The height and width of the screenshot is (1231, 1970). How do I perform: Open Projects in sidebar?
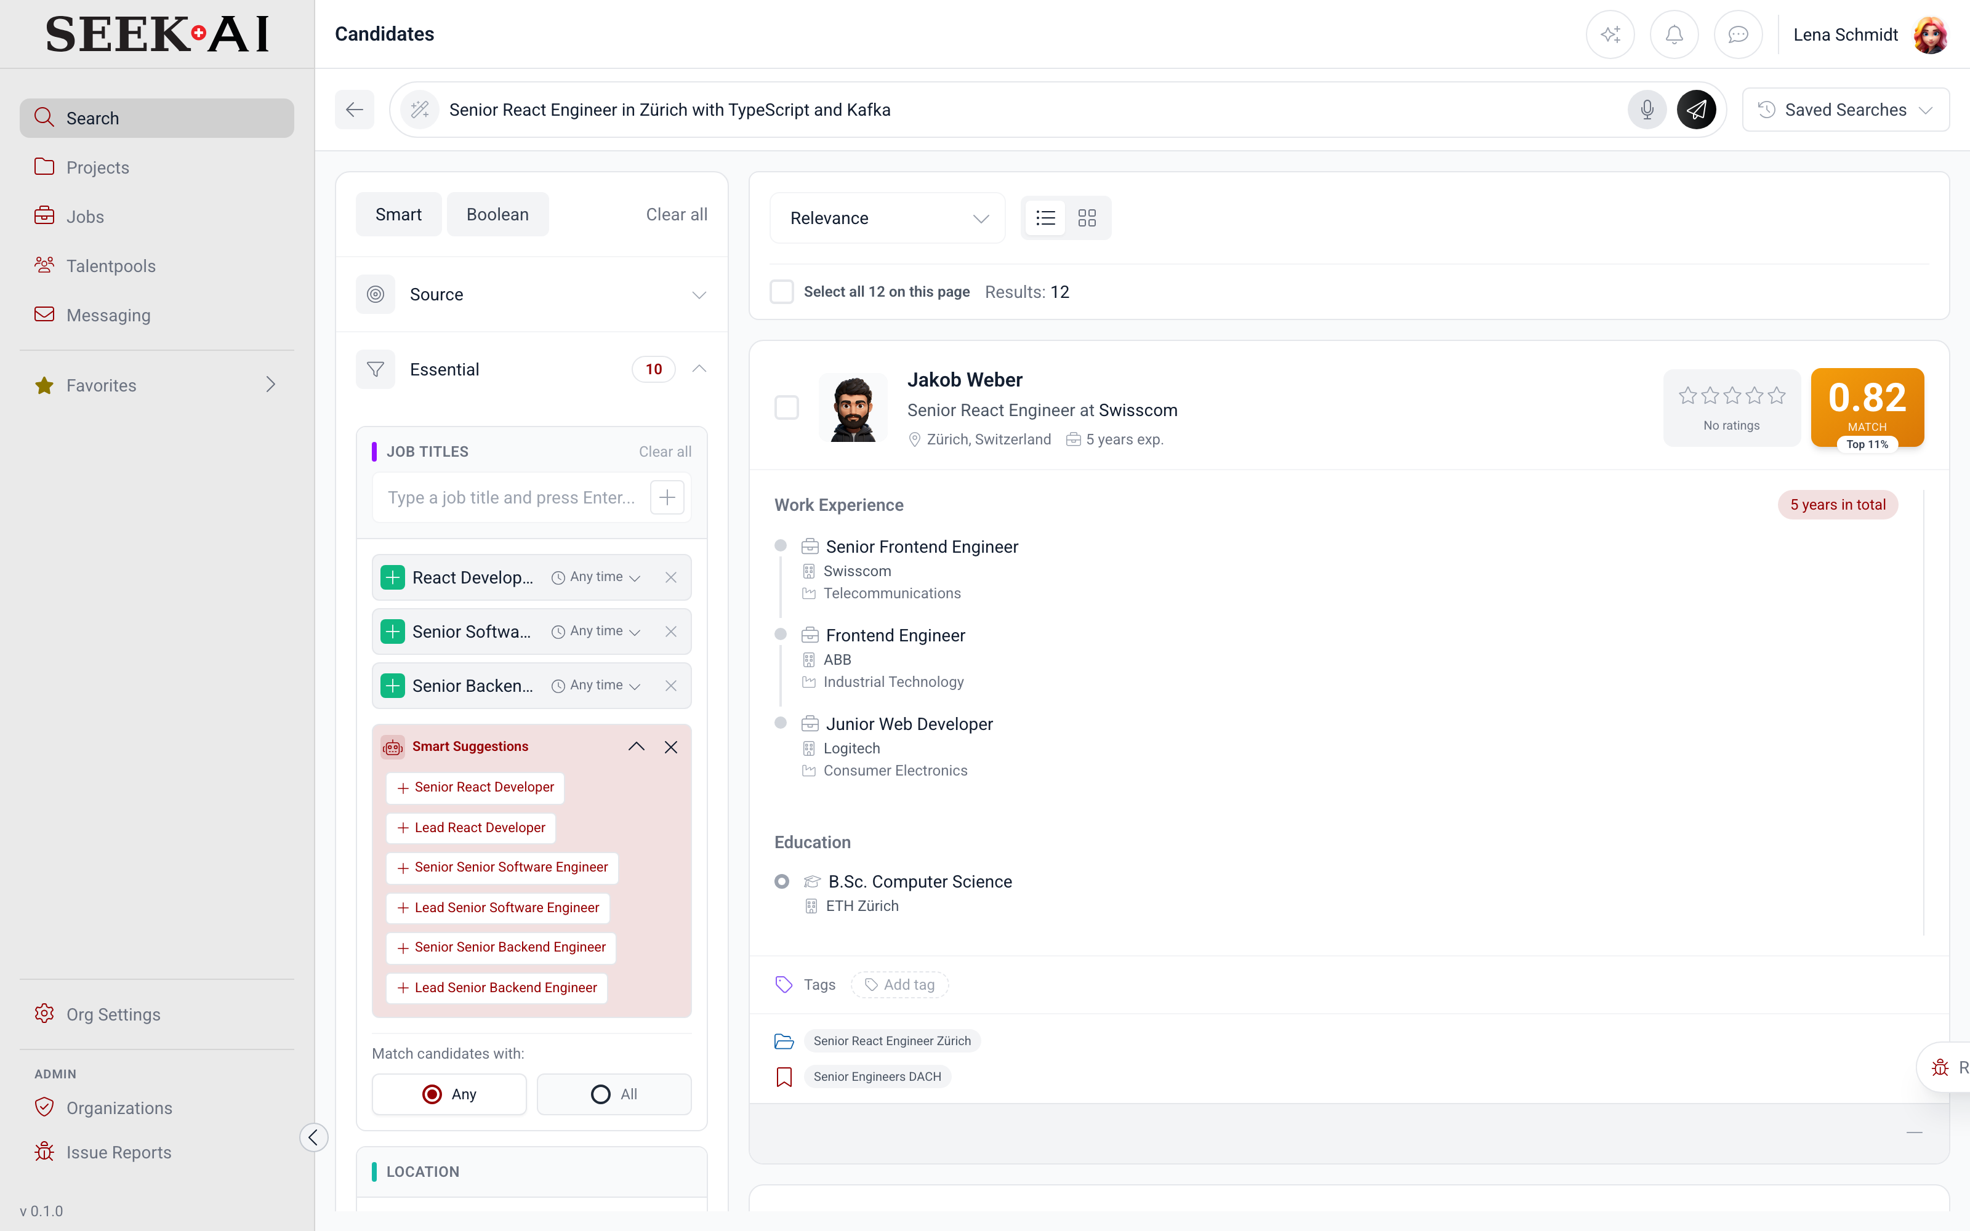(156, 167)
